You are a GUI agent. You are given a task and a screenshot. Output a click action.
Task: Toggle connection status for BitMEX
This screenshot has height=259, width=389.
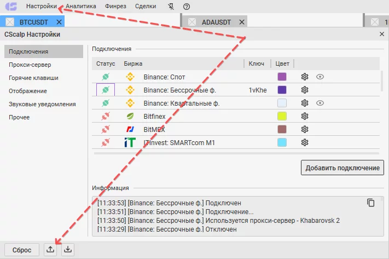[x=106, y=129]
